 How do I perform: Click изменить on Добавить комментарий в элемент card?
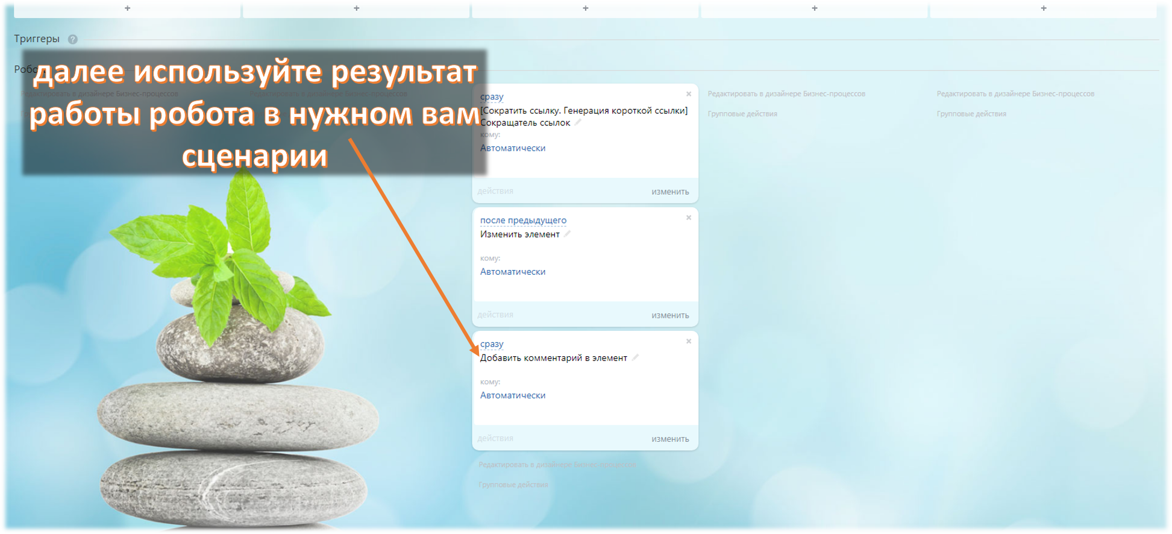(x=670, y=439)
